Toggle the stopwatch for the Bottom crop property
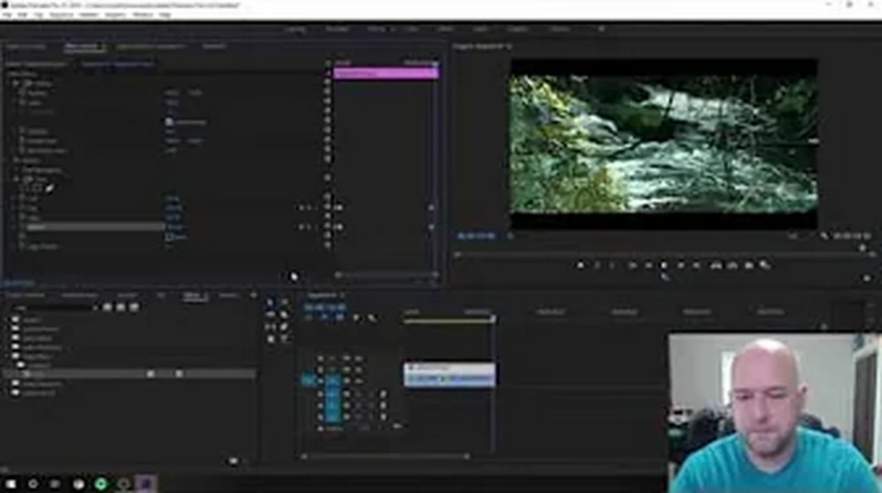 22,227
